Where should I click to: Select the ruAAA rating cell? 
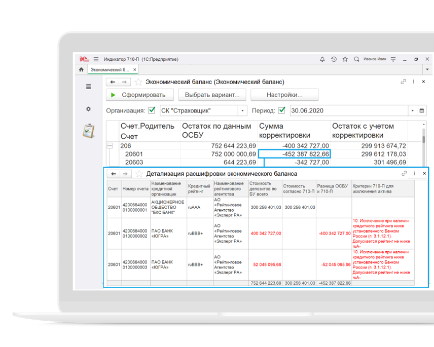(x=200, y=207)
